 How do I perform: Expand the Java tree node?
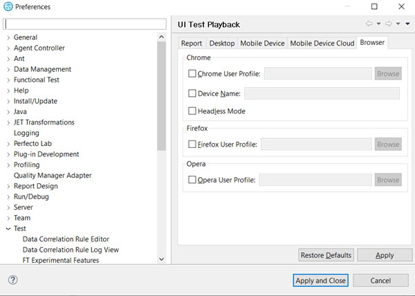[8, 112]
